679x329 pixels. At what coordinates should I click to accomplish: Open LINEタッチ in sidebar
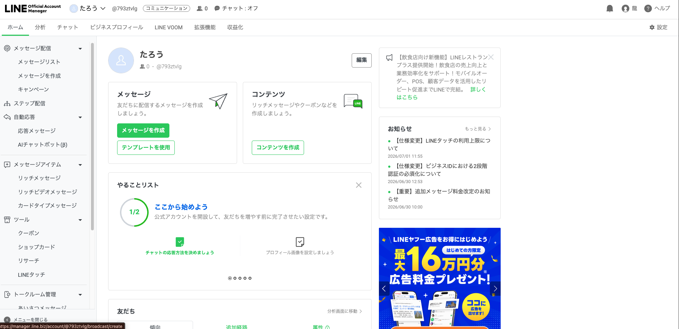tap(32, 275)
